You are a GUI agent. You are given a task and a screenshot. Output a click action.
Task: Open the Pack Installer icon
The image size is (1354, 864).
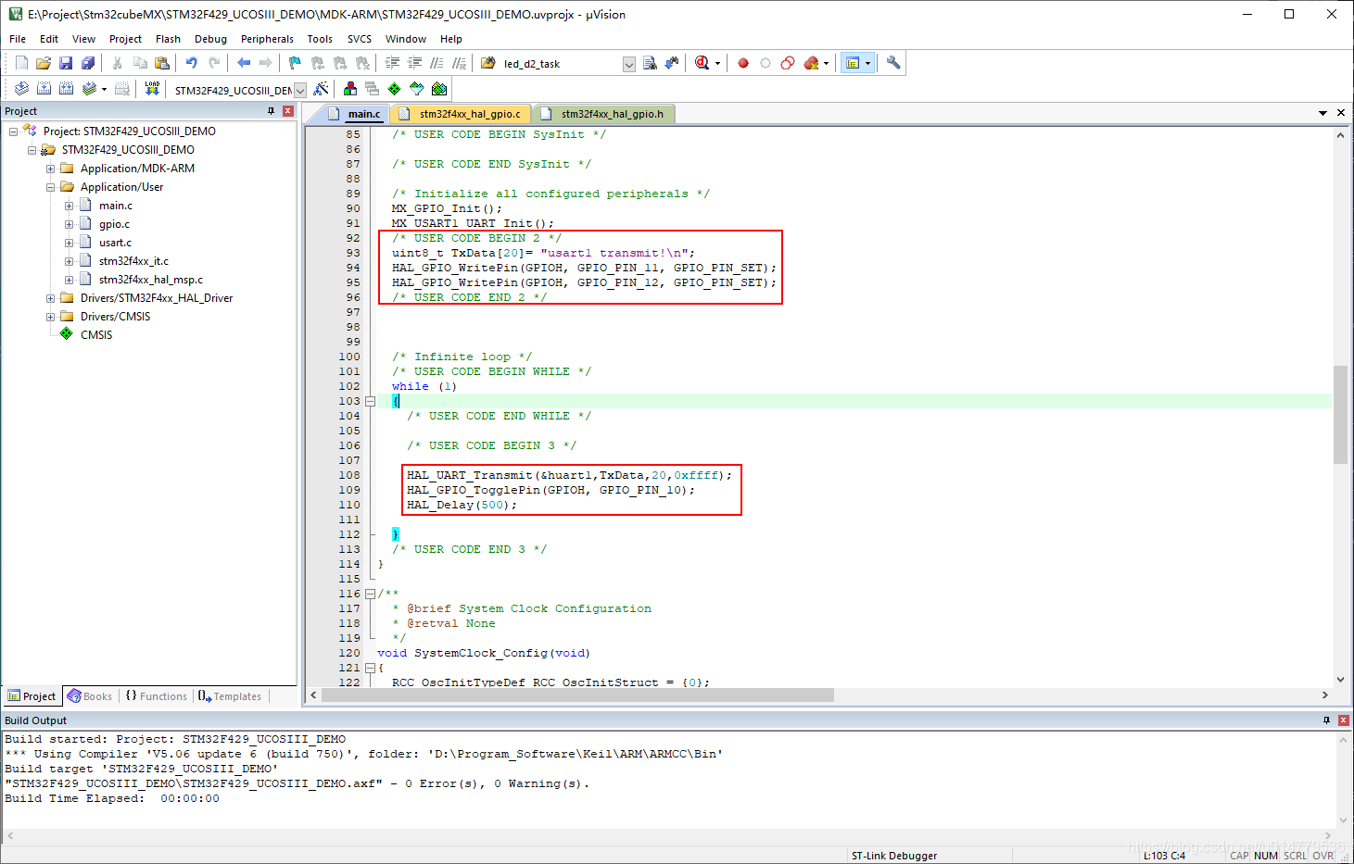coord(439,89)
